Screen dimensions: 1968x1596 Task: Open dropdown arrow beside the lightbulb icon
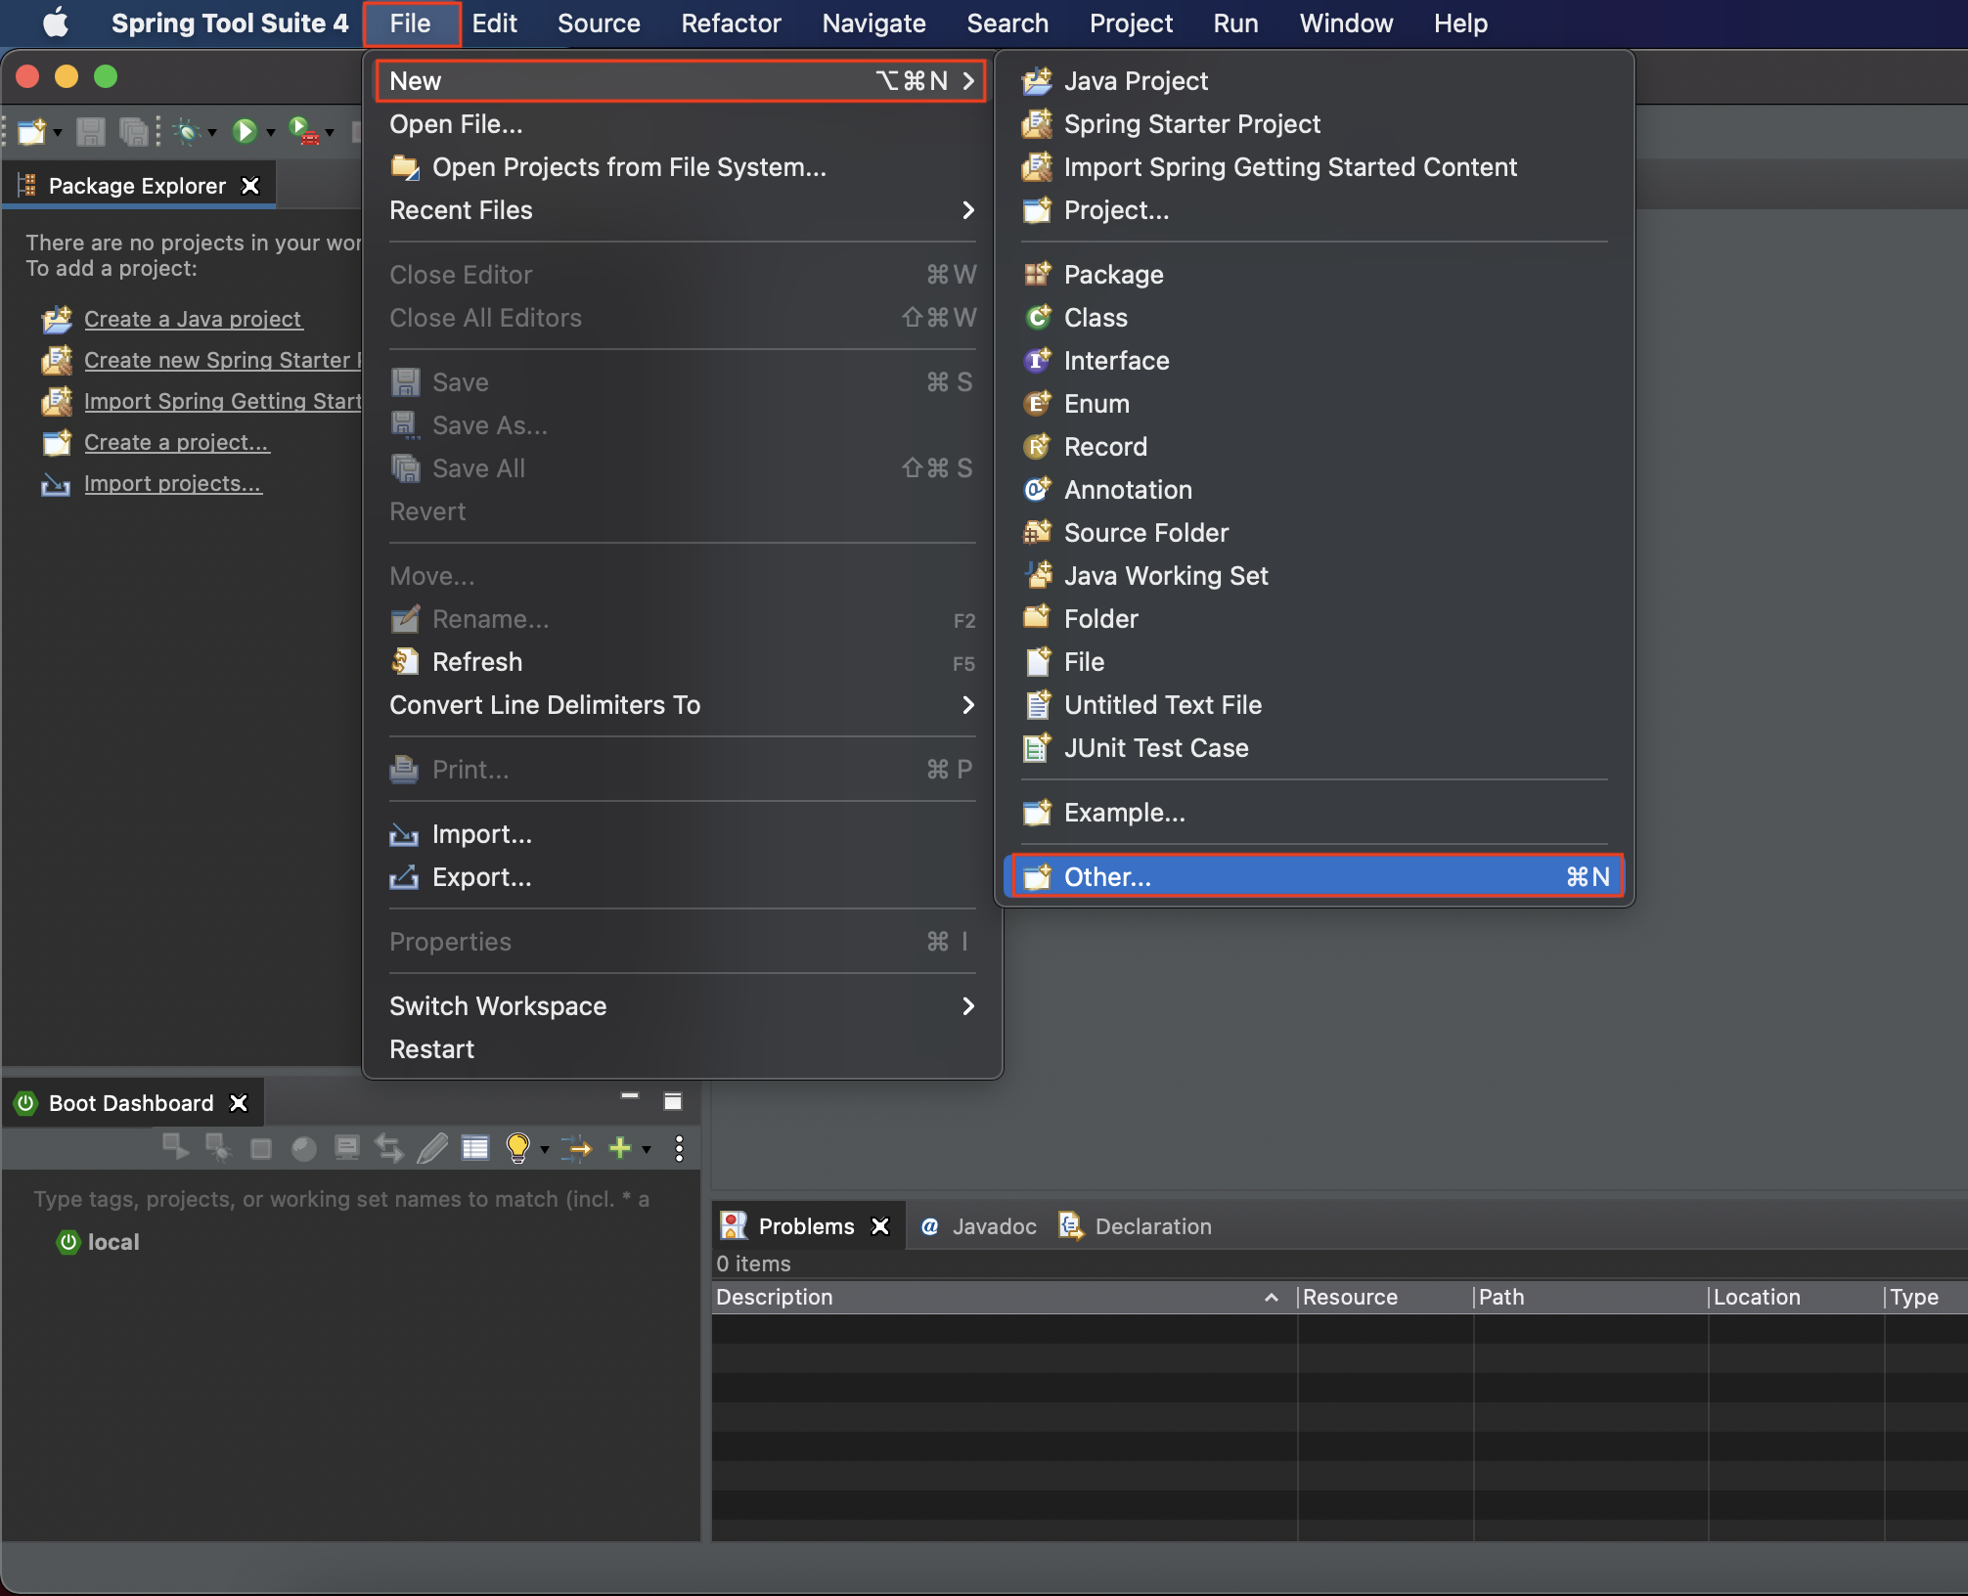click(545, 1149)
